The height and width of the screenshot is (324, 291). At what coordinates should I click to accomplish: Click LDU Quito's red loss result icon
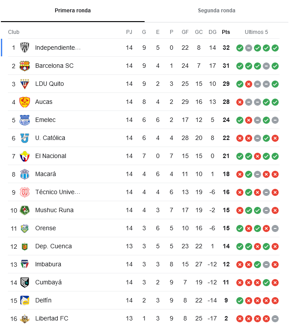tap(249, 84)
